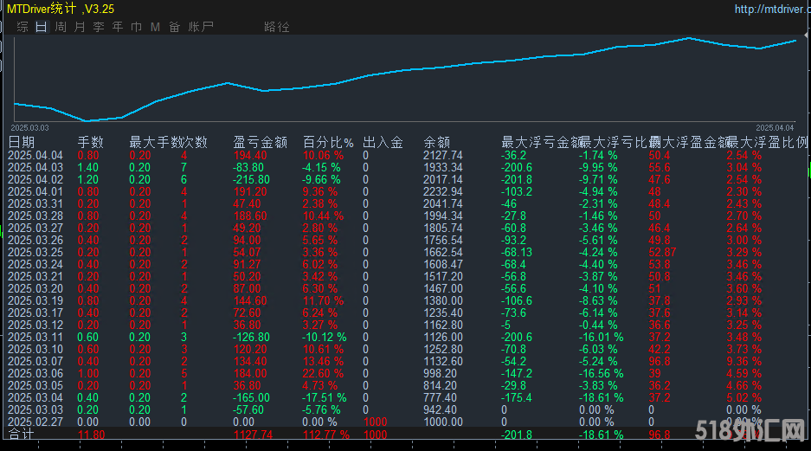The width and height of the screenshot is (811, 451).
Task: Click the 10.06 % percentage value
Action: point(323,155)
